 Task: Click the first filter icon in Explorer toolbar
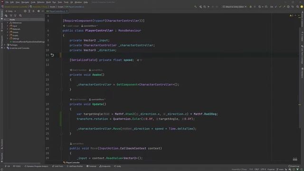(x=11, y=16)
